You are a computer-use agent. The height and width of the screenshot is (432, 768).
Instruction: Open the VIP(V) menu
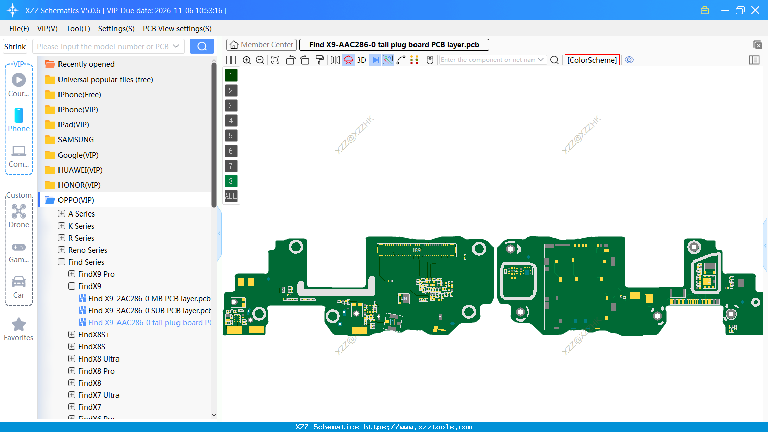pyautogui.click(x=47, y=29)
